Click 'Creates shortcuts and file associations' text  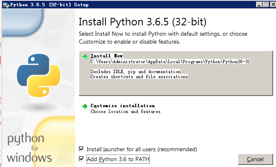[139, 76]
